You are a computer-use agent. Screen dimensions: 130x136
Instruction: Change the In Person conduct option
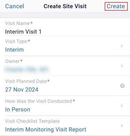coord(18,109)
